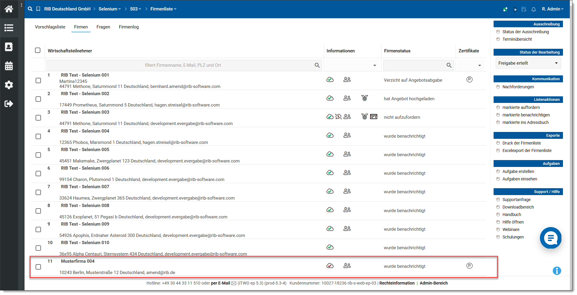The image size is (577, 295).
Task: Open the notifications bell
Action: (x=534, y=9)
